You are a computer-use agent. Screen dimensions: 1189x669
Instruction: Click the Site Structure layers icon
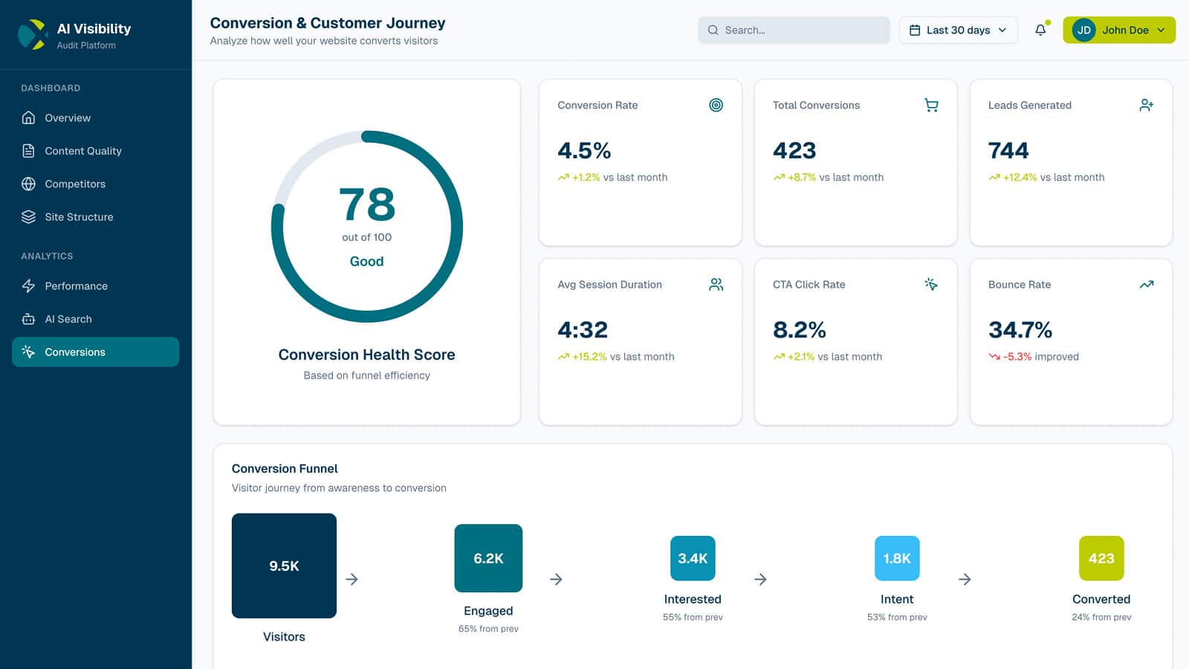point(28,216)
